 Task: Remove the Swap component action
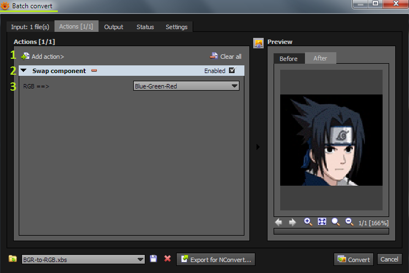pyautogui.click(x=94, y=71)
